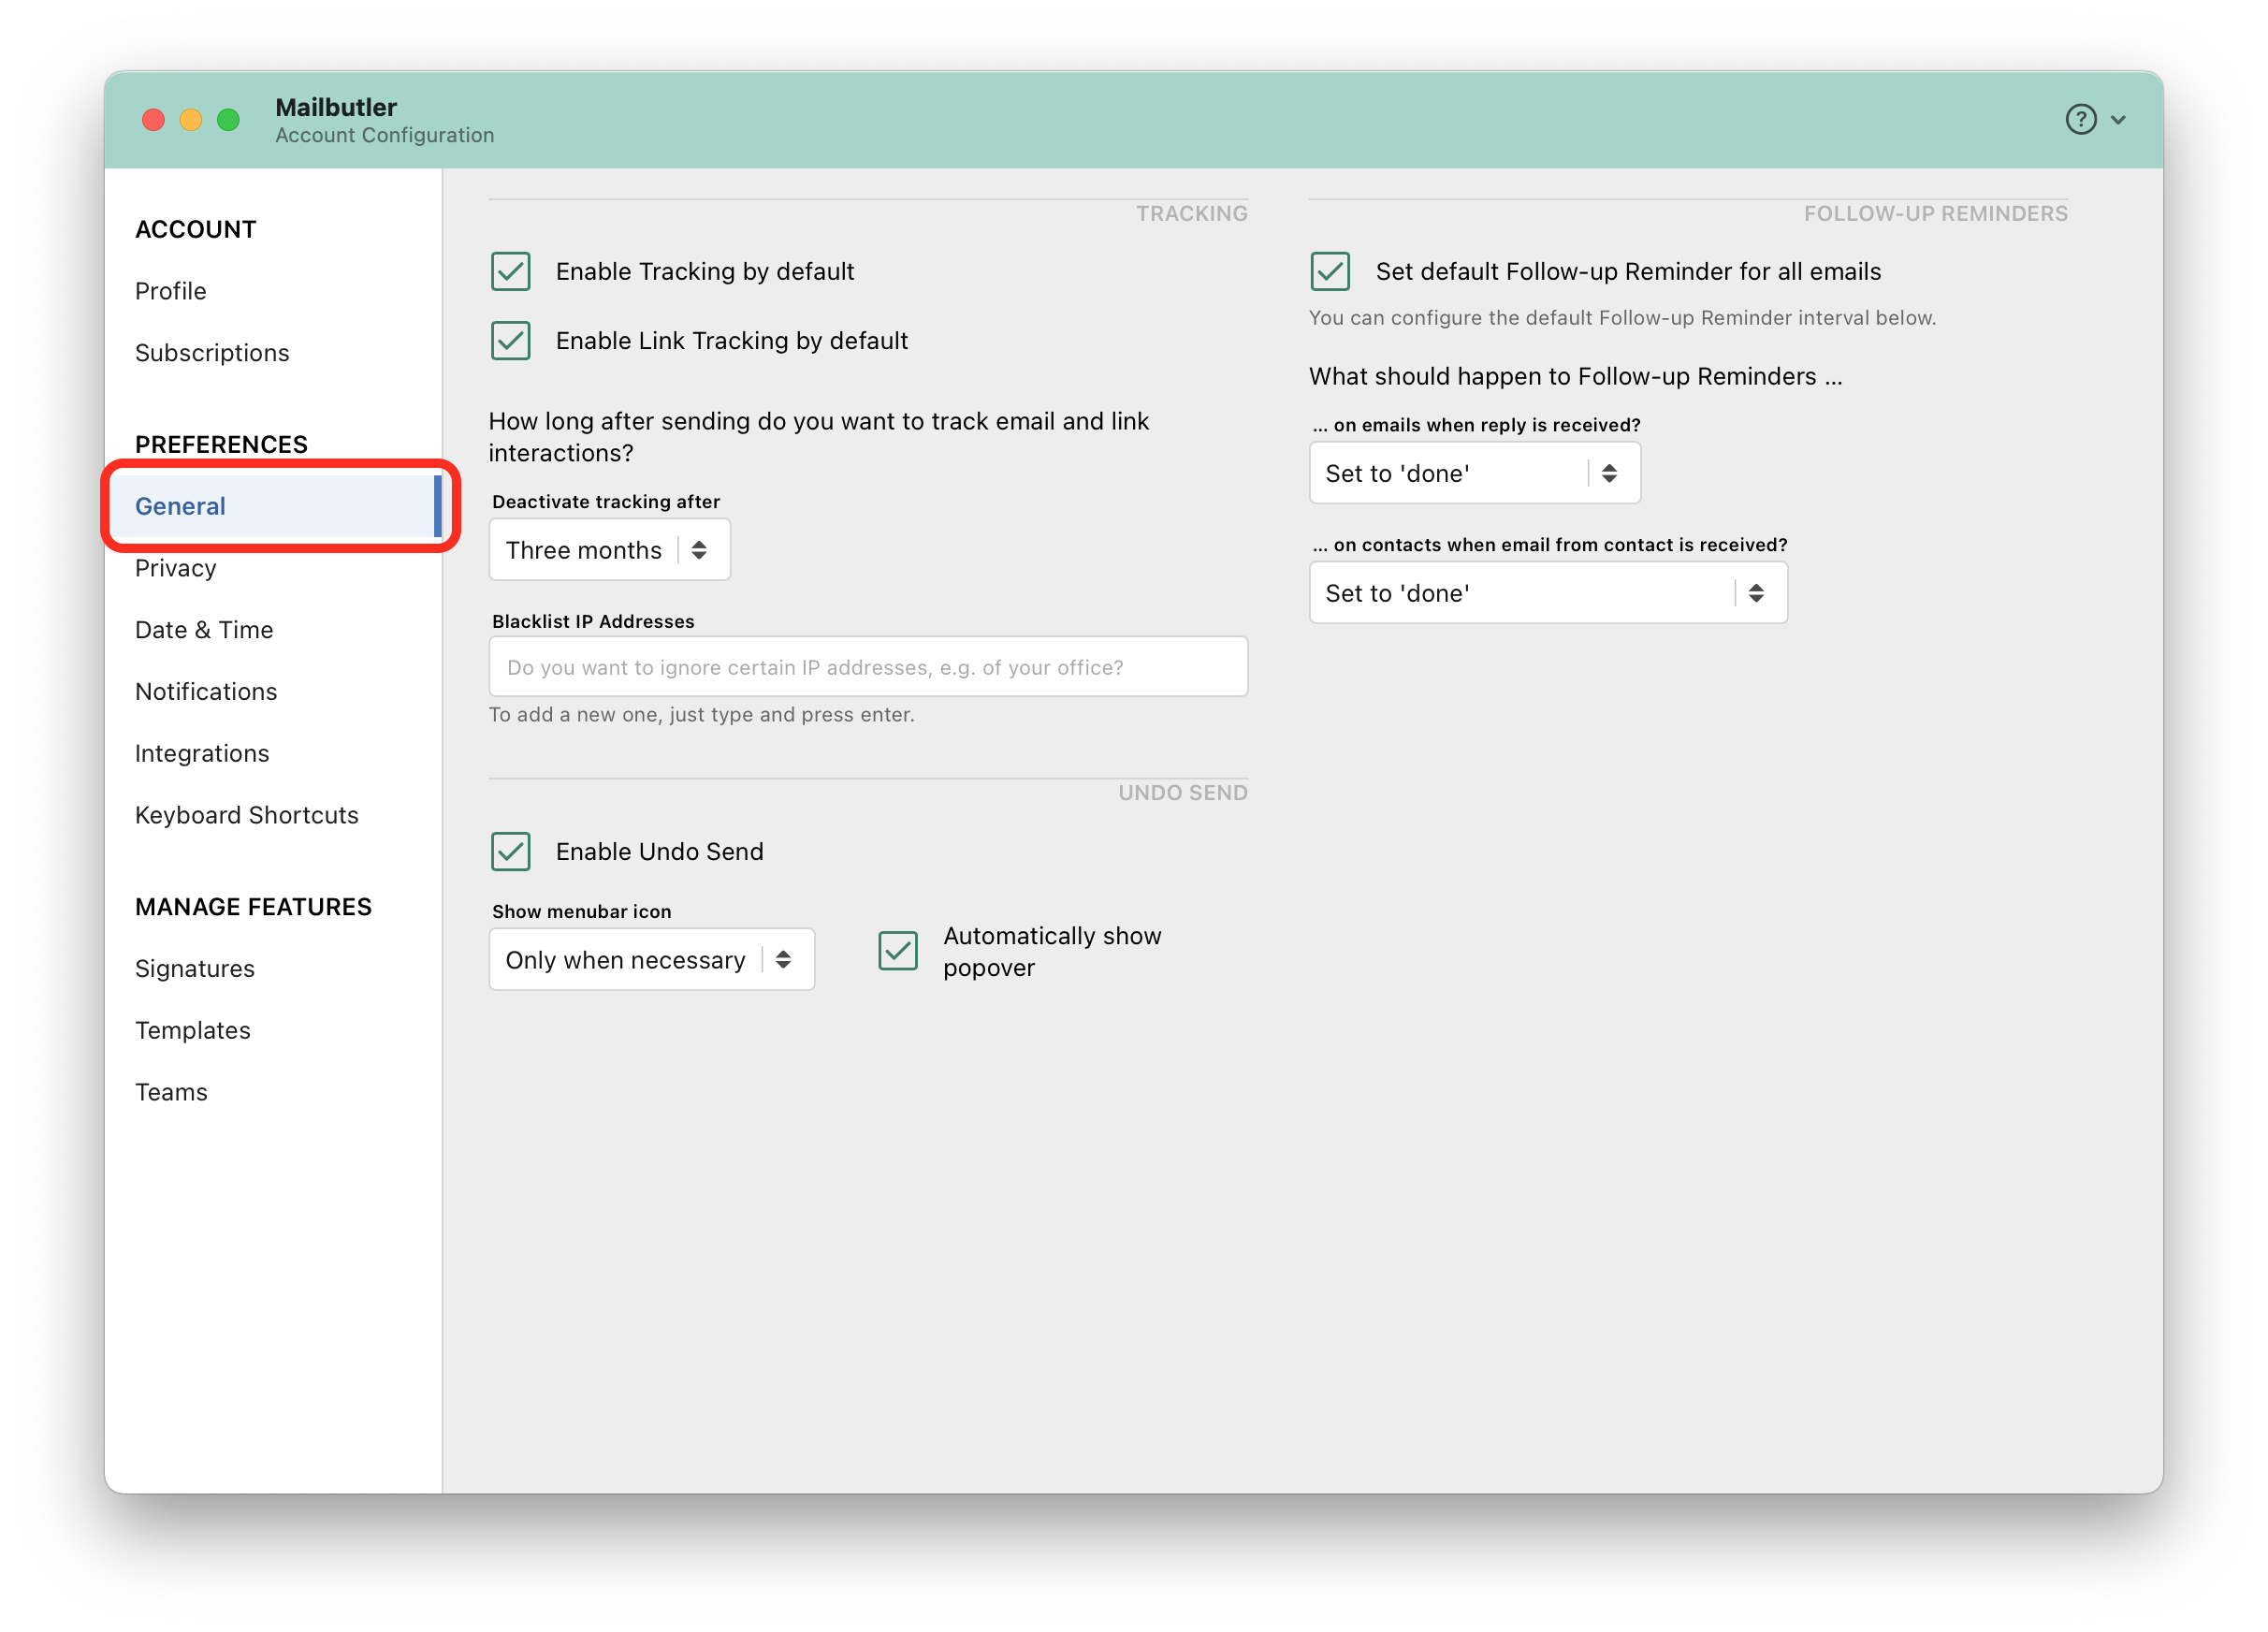Enable Undo Send checkbox

click(x=513, y=852)
